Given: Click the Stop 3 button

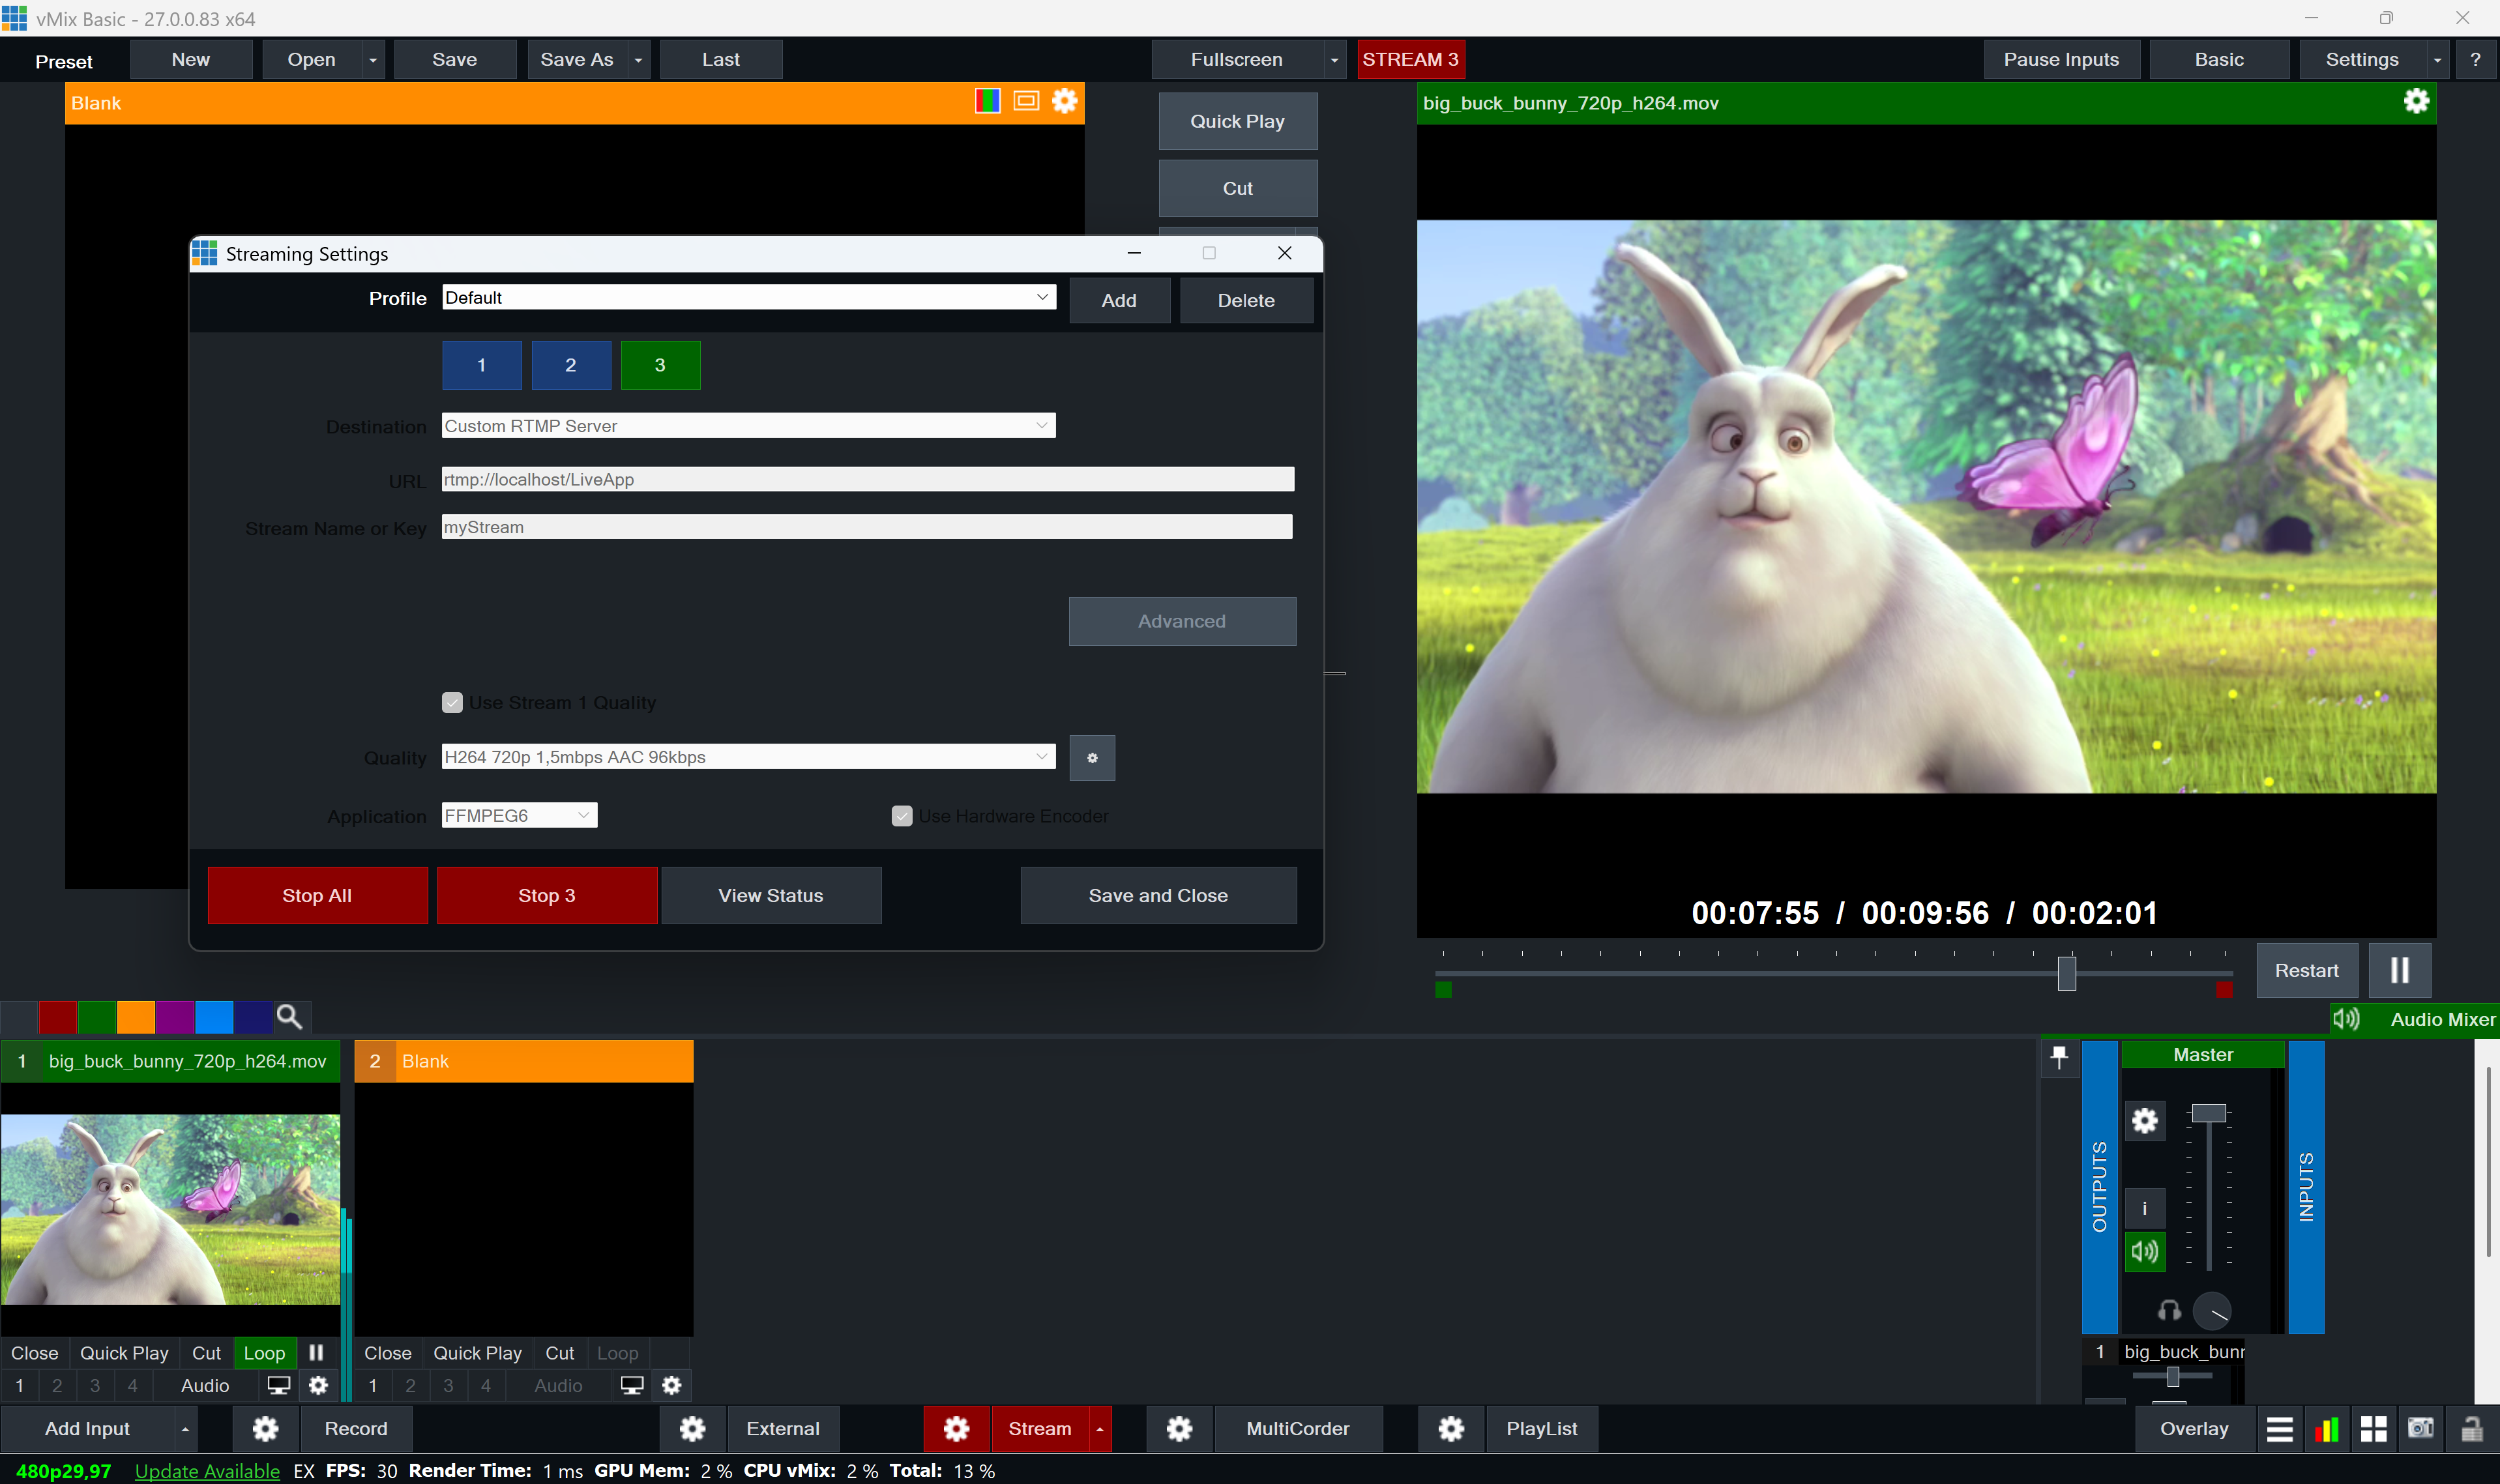Looking at the screenshot, I should [x=547, y=895].
